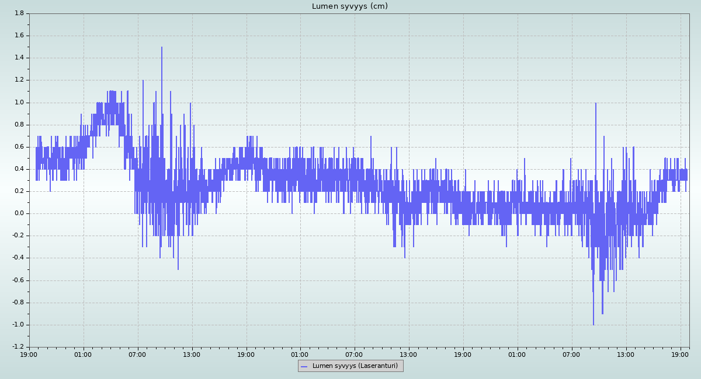The height and width of the screenshot is (379, 701).
Task: Click the chart title 'Lumen syvyys (cm)'
Action: (x=350, y=6)
